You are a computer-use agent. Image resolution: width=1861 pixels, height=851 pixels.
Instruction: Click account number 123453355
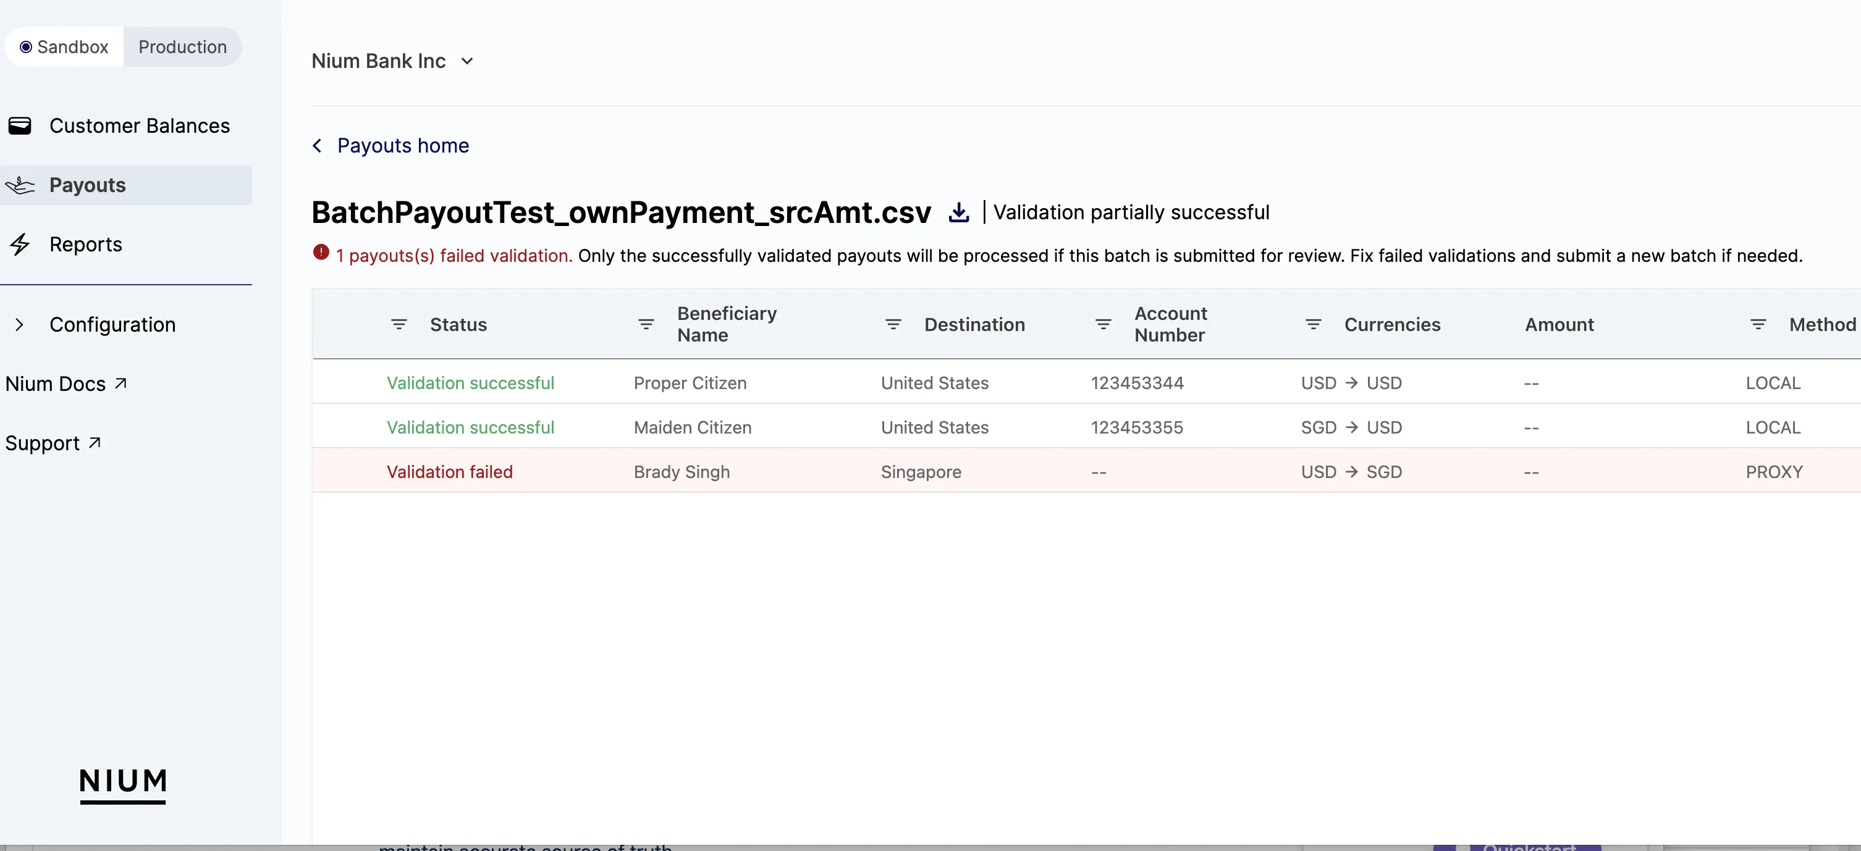click(x=1137, y=428)
